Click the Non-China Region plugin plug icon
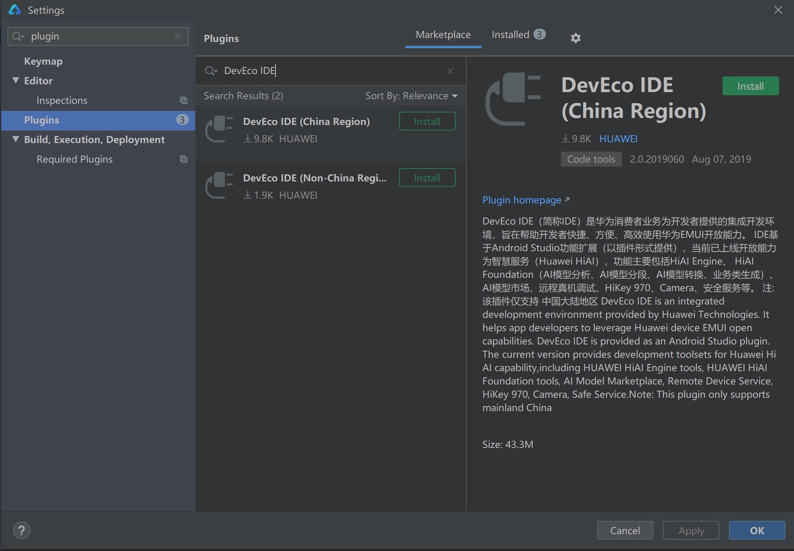 coord(219,186)
